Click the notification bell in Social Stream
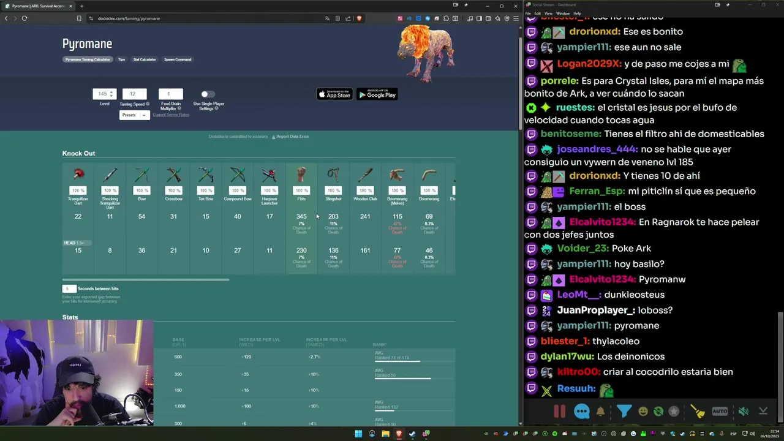 [601, 412]
